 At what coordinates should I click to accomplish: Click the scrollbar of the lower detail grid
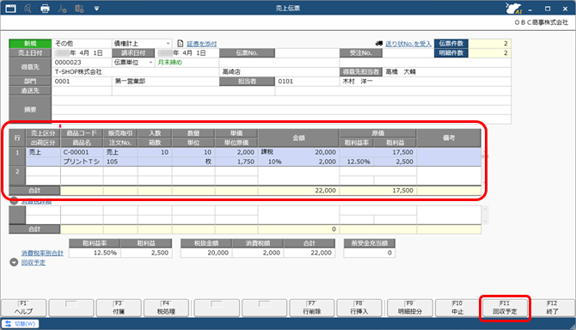coord(485,215)
